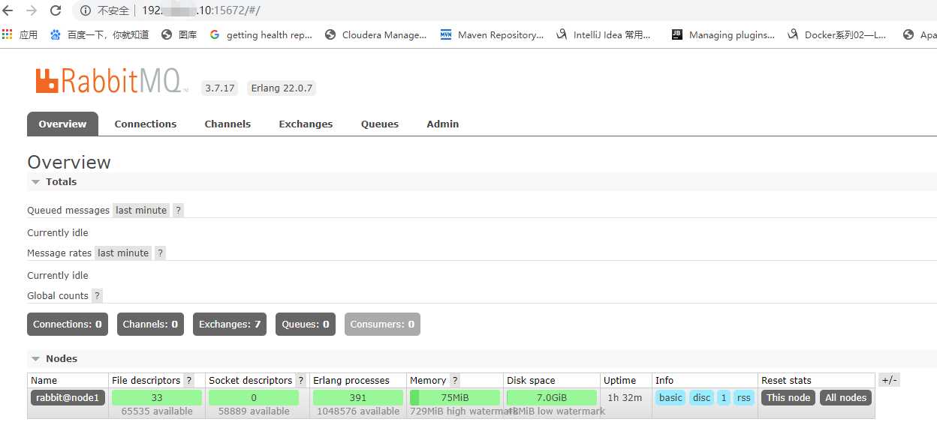
Task: Click the help ? next to Global counts
Action: coord(97,296)
